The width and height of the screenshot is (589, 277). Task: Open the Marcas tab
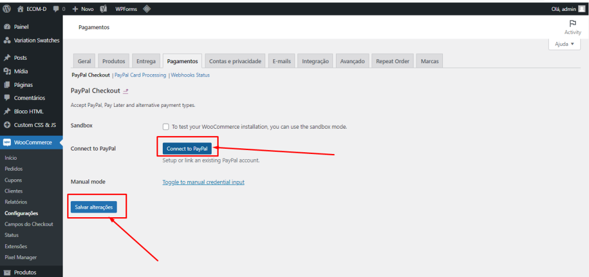[x=430, y=61]
